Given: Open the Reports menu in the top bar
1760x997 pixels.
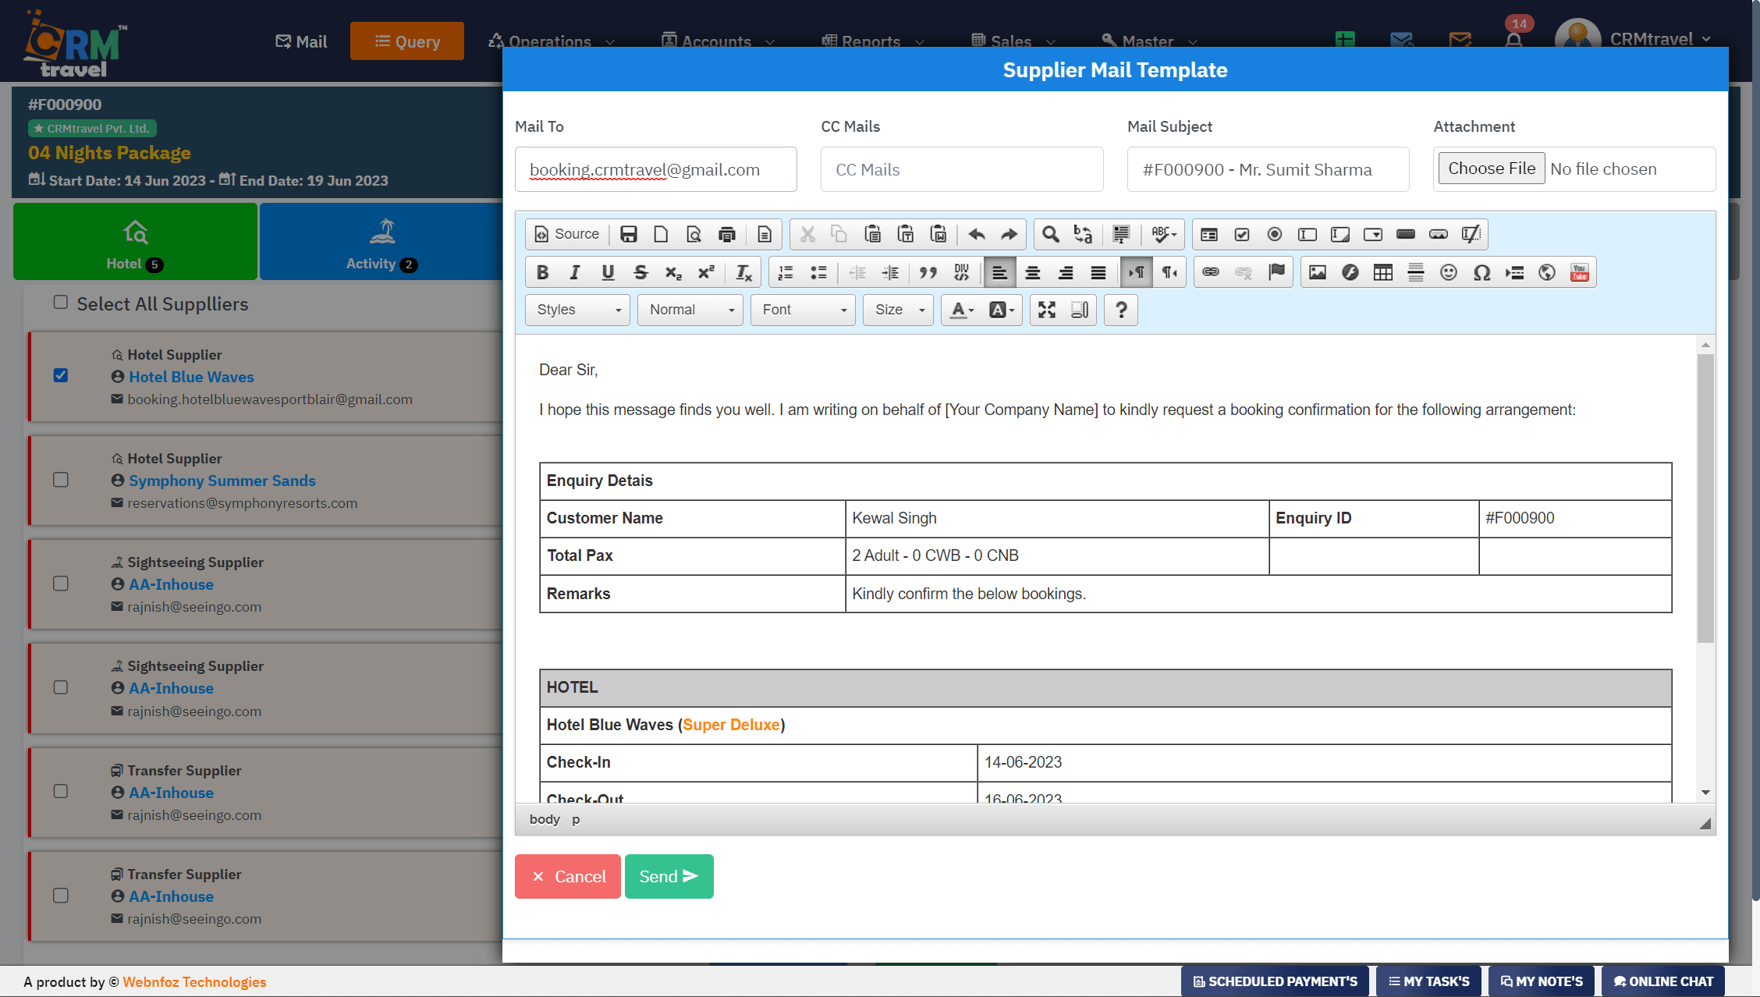Looking at the screenshot, I should point(871,41).
